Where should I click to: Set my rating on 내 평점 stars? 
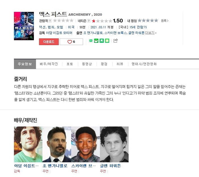[x=148, y=20]
